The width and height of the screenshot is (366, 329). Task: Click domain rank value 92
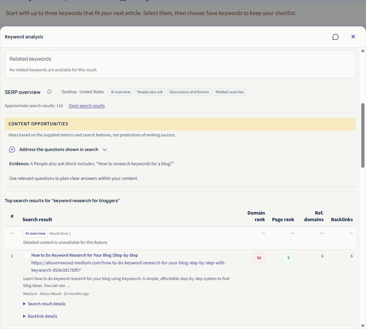pos(259,258)
